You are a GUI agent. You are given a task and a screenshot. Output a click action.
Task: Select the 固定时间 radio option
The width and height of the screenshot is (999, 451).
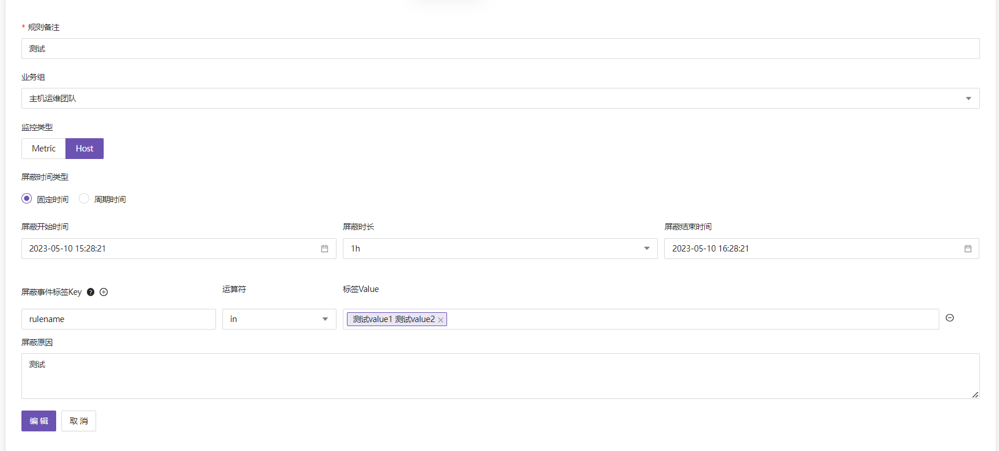(x=27, y=198)
